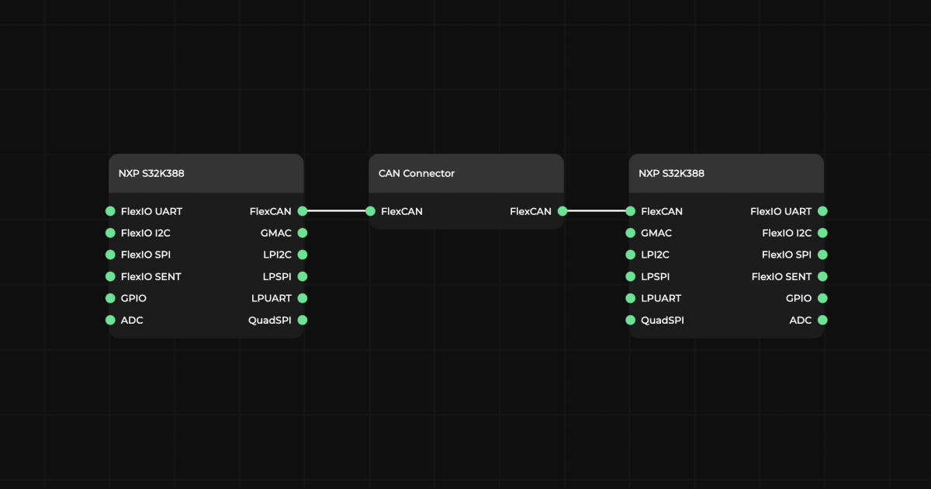Click the wire between left node and CAN Connector
The height and width of the screenshot is (489, 931).
pos(336,211)
